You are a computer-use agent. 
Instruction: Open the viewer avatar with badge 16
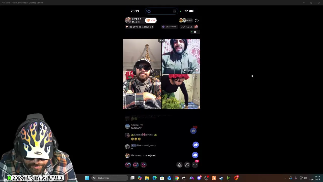pyautogui.click(x=184, y=20)
